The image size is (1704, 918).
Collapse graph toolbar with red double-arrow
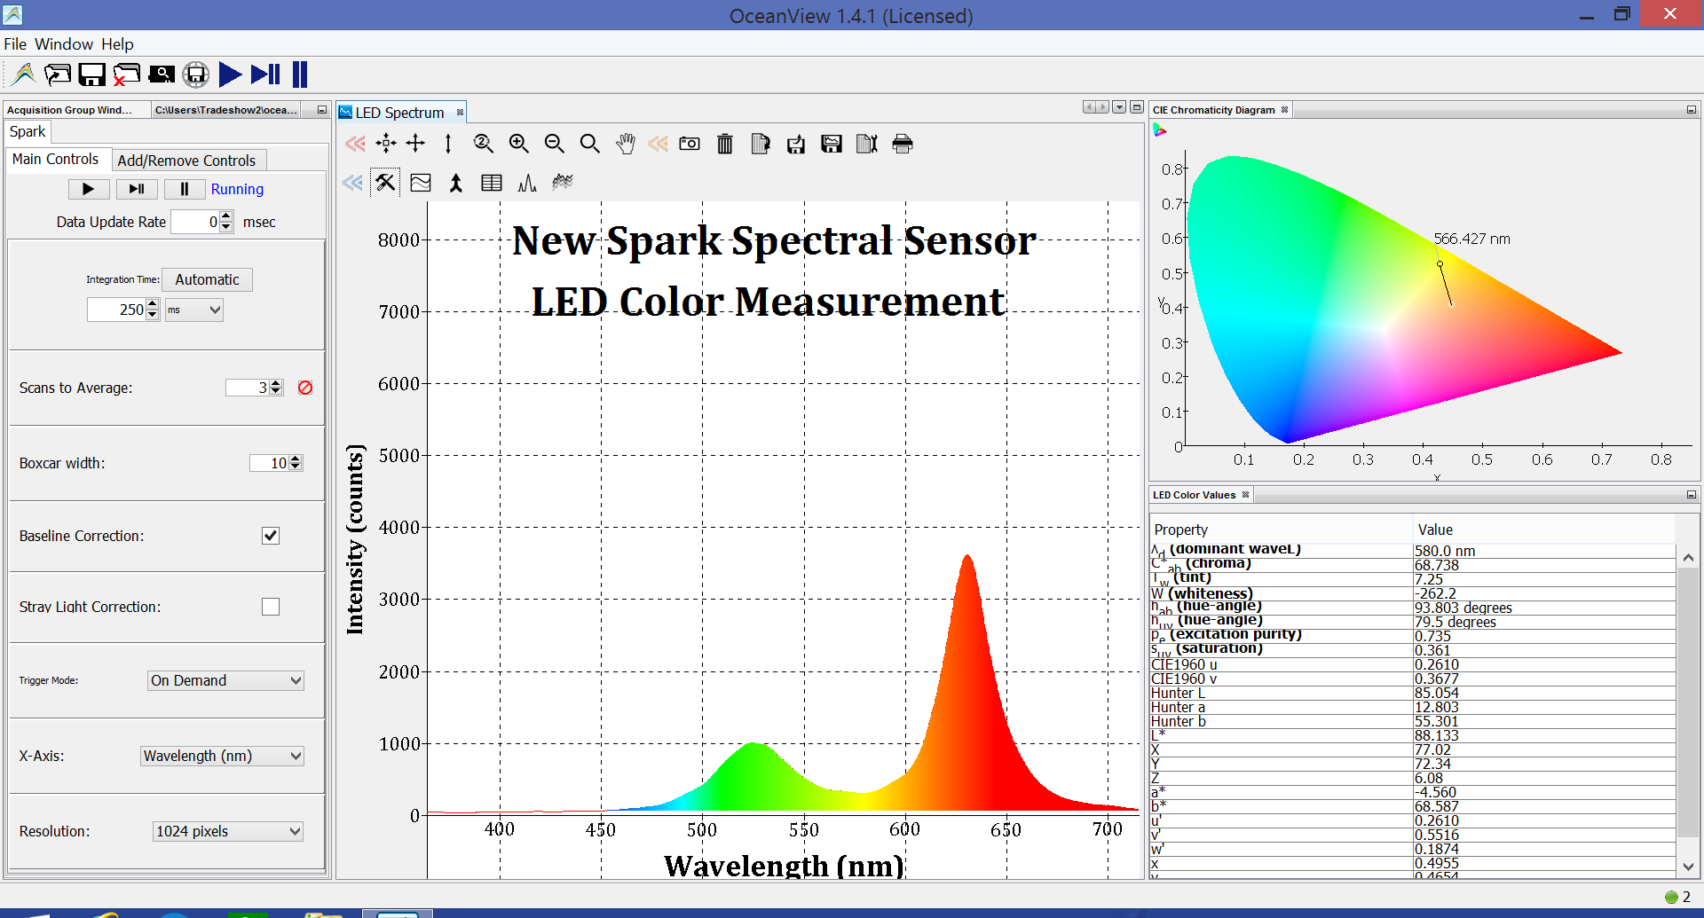click(x=355, y=144)
